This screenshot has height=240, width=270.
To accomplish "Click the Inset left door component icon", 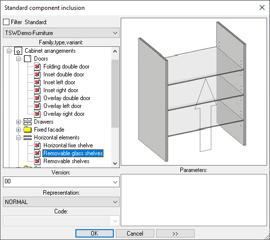I will 37,82.
